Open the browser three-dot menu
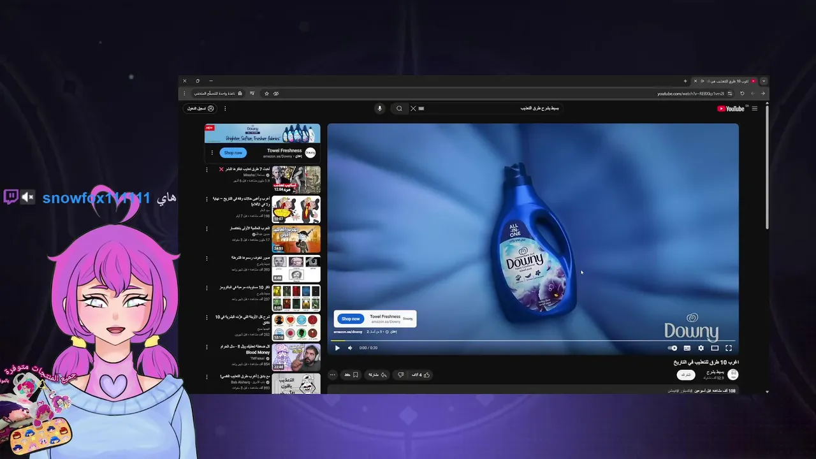816x459 pixels. tap(185, 94)
